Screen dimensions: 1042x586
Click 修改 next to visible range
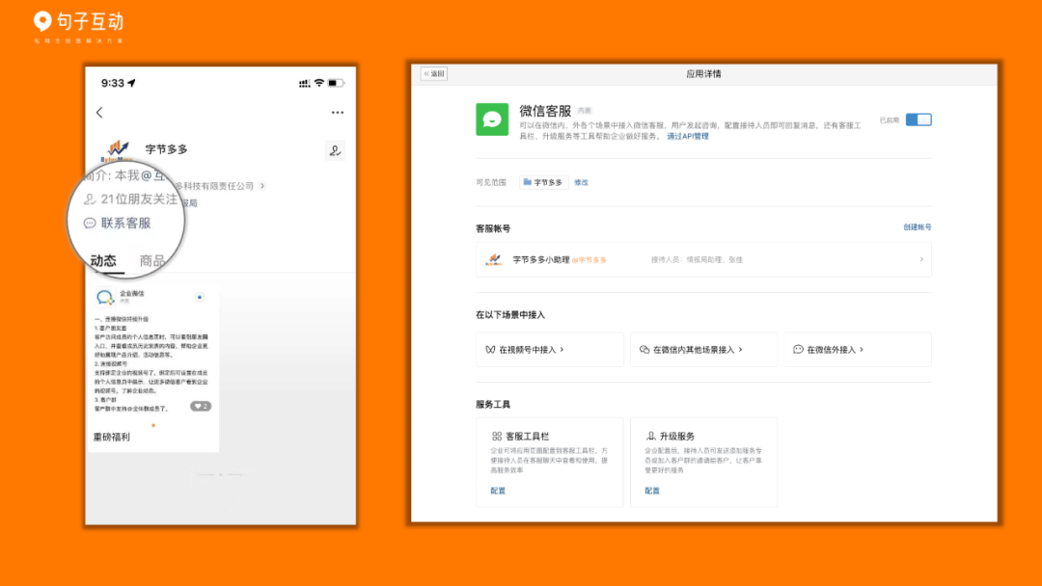coord(581,182)
